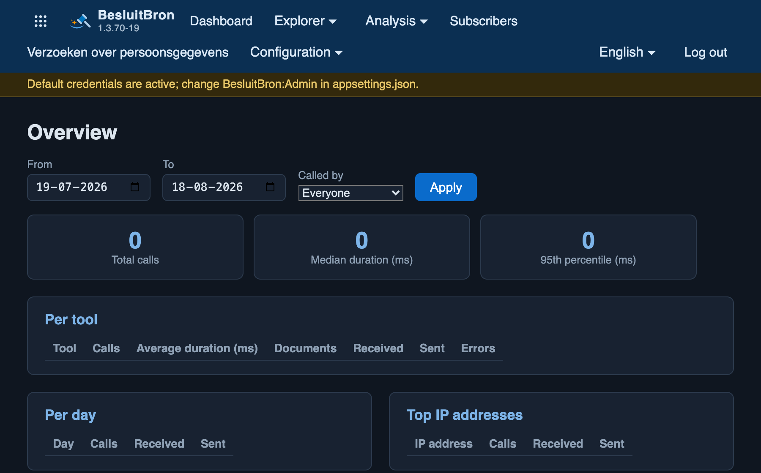Click the BesluitBron gavel logo icon
The width and height of the screenshot is (761, 473).
click(81, 21)
